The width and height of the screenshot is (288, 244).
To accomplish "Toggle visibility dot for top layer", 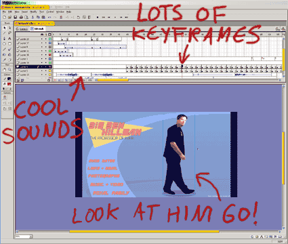I will pyautogui.click(x=42, y=39).
